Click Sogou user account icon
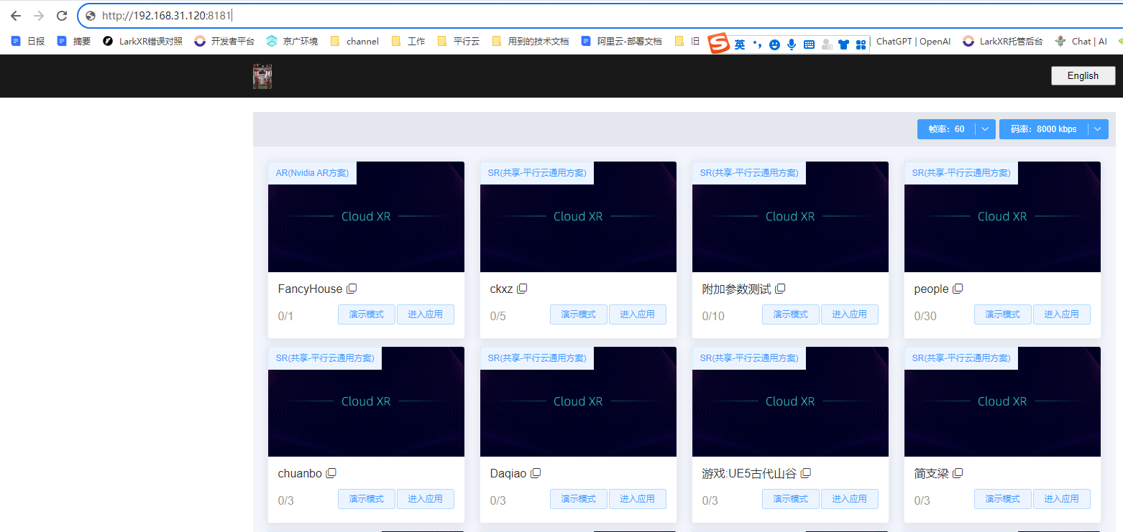The image size is (1123, 532). [827, 45]
